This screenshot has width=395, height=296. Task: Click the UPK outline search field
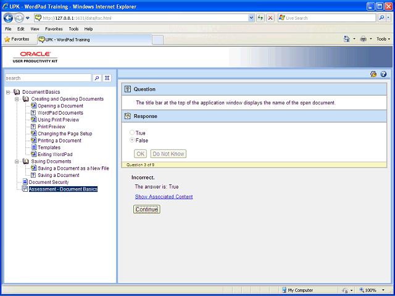(48, 78)
